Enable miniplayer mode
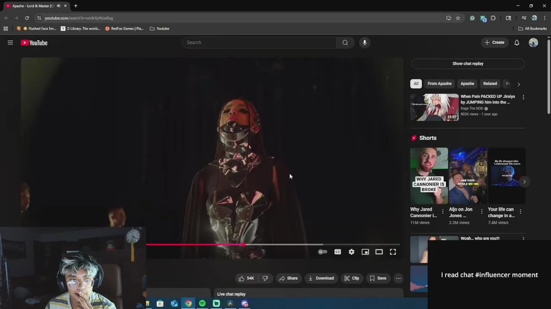 (x=365, y=252)
